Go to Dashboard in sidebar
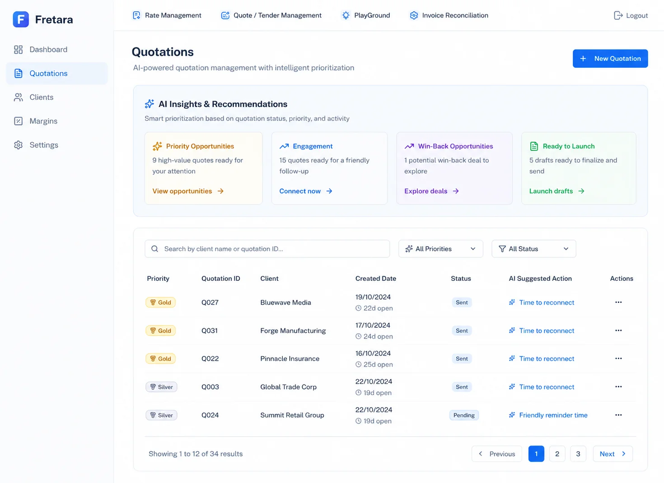Image resolution: width=664 pixels, height=483 pixels. pos(57,50)
